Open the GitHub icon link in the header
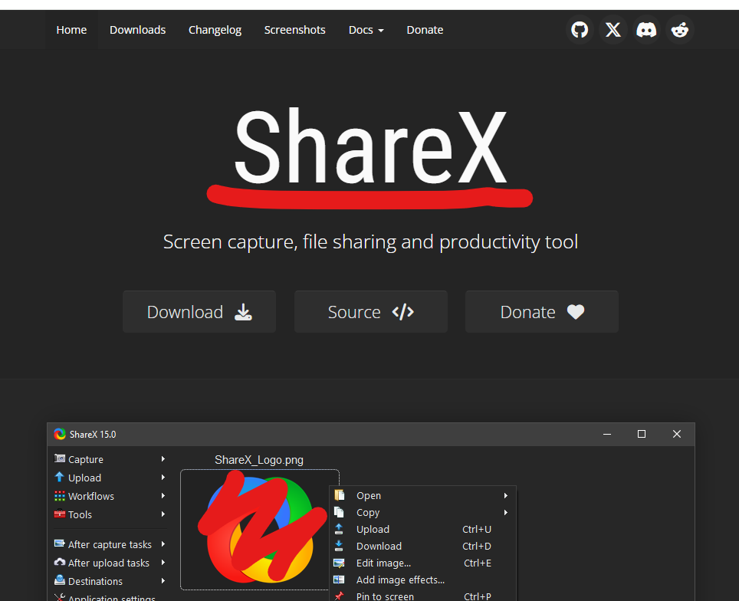Image resolution: width=739 pixels, height=601 pixels. (580, 30)
